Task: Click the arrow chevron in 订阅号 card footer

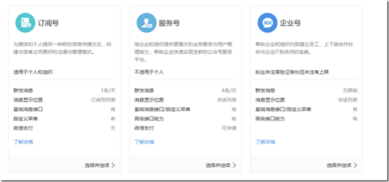Action: pyautogui.click(x=113, y=165)
